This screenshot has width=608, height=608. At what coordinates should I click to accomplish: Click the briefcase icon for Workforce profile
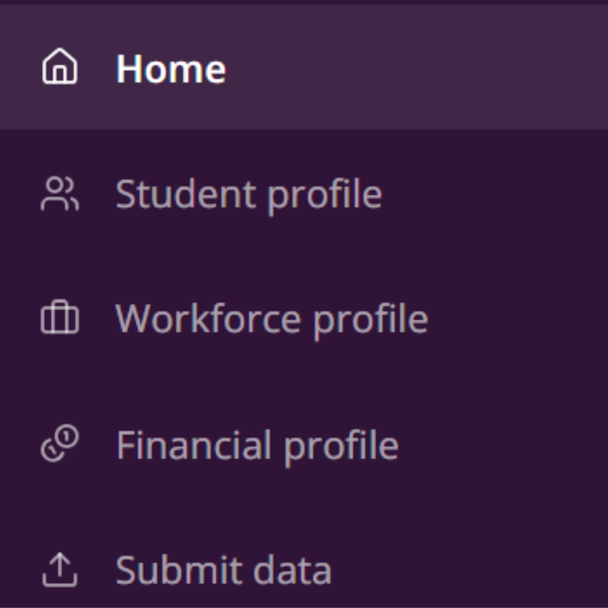point(60,316)
